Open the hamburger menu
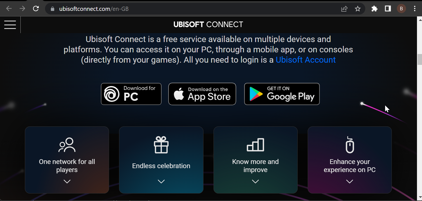The image size is (422, 201). (10, 24)
